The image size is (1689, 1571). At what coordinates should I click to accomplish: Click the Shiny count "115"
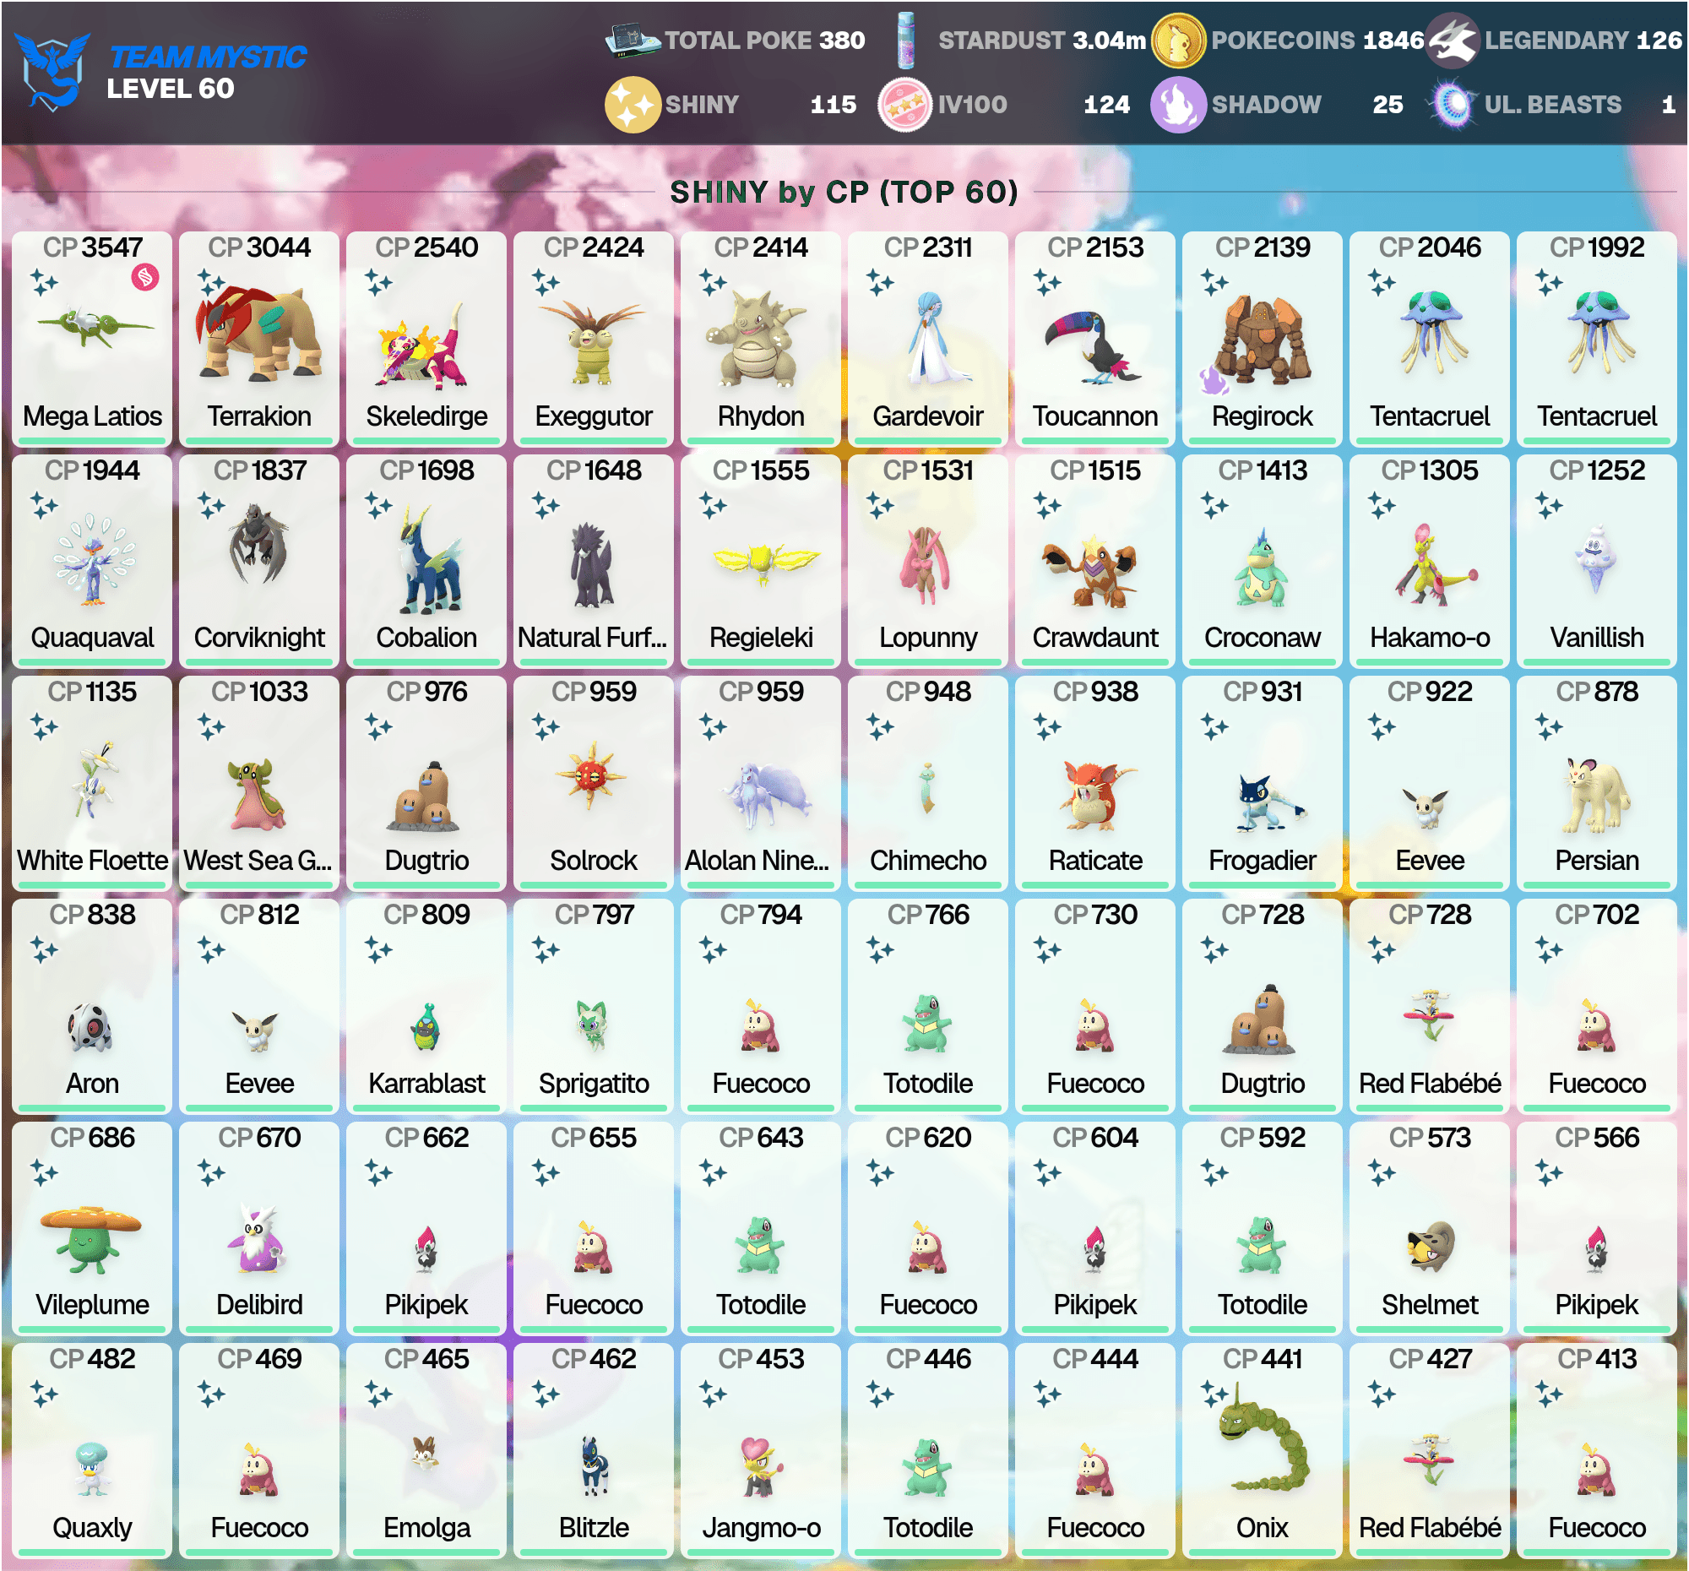point(833,105)
